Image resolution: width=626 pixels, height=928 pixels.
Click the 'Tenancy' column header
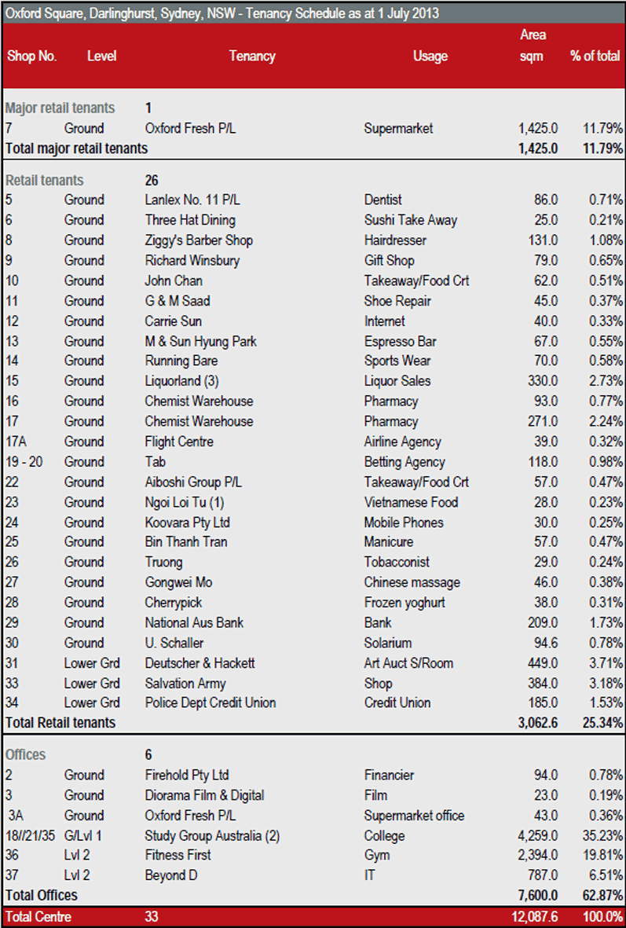[x=252, y=56]
